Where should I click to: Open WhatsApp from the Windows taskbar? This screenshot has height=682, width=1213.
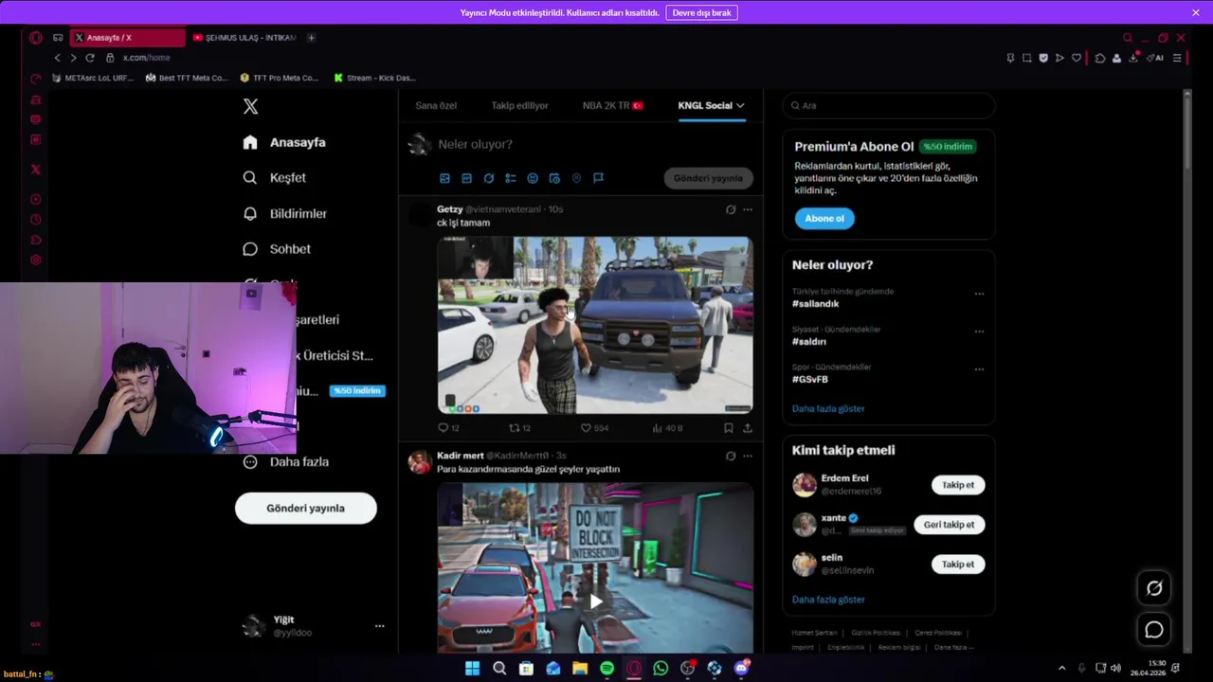point(661,669)
